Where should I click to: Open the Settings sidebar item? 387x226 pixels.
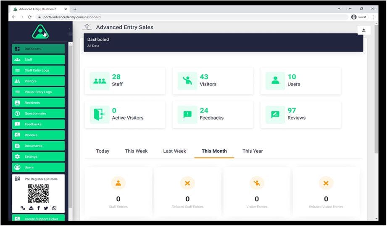point(38,156)
